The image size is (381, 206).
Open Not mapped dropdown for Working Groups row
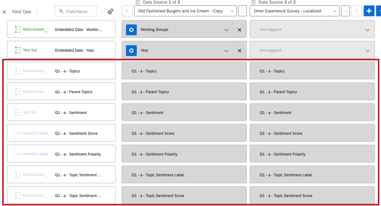[x=312, y=30]
